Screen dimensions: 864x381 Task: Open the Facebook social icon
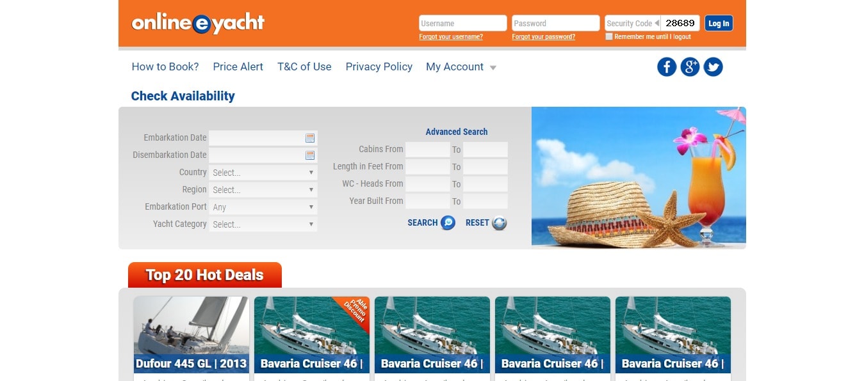click(x=667, y=67)
